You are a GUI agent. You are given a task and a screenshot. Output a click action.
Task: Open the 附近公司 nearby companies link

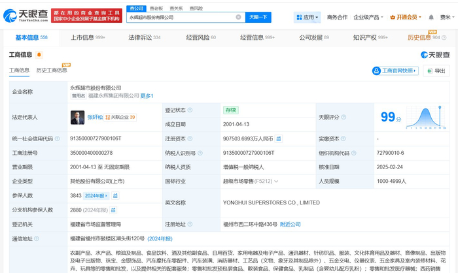click(296, 224)
